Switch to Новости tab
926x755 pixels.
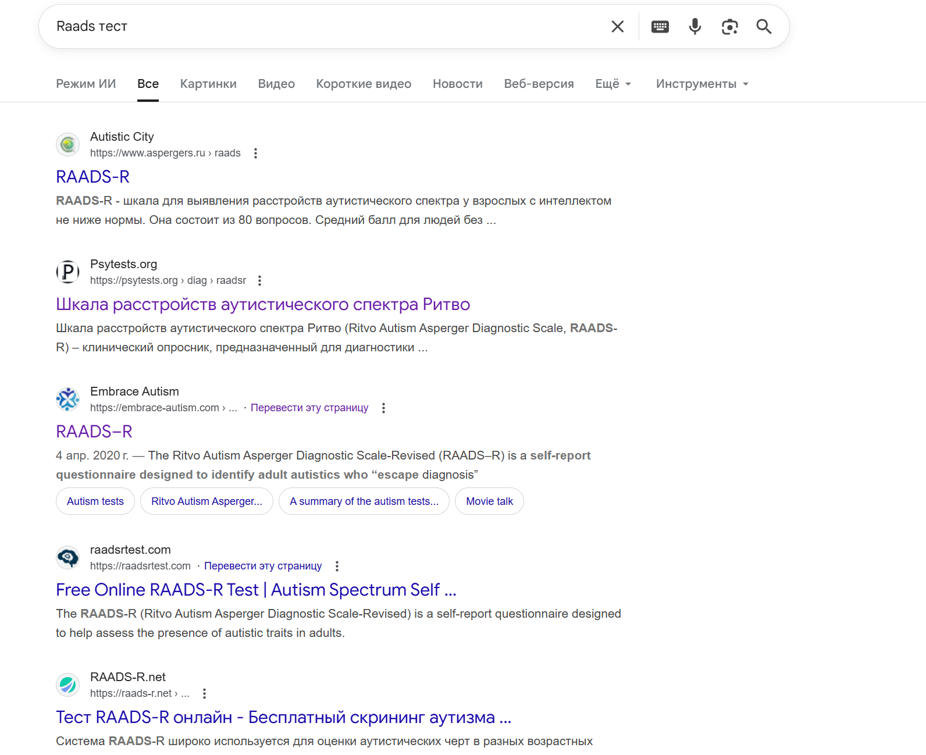pyautogui.click(x=458, y=84)
